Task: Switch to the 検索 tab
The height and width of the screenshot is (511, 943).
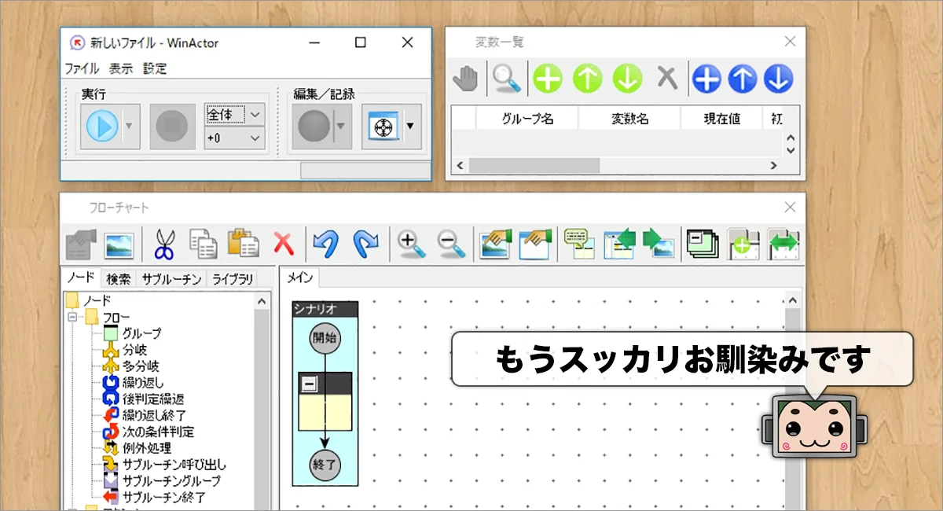Action: click(119, 279)
